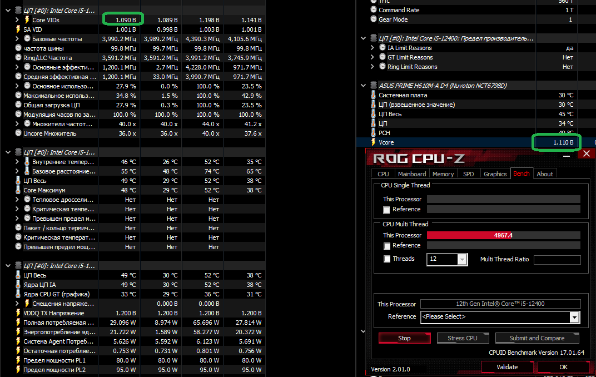Expand the Множители частот row
This screenshot has width=596, height=377.
pyautogui.click(x=17, y=124)
